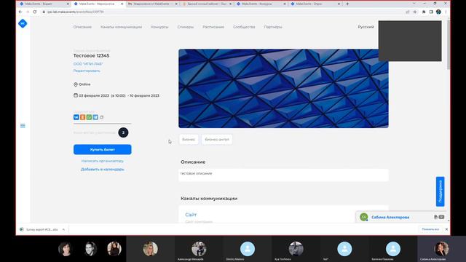The width and height of the screenshot is (466, 262).
Task: Click the camera icon in Сабина Александрова panel
Action: (x=442, y=217)
